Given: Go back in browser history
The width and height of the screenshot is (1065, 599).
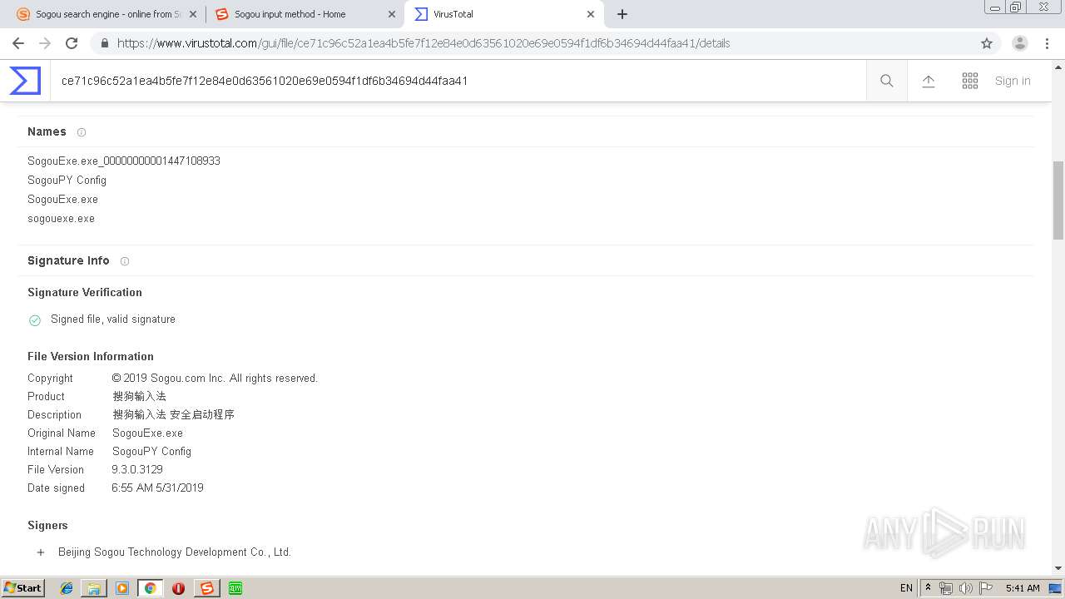Looking at the screenshot, I should 18,43.
